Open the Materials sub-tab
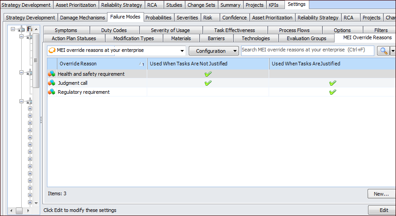 (x=181, y=38)
